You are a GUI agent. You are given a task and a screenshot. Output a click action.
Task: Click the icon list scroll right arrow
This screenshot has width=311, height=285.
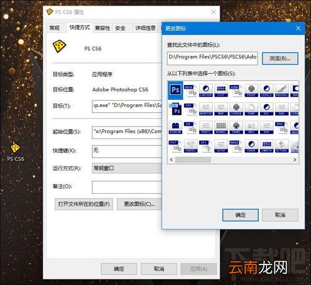[295, 160]
